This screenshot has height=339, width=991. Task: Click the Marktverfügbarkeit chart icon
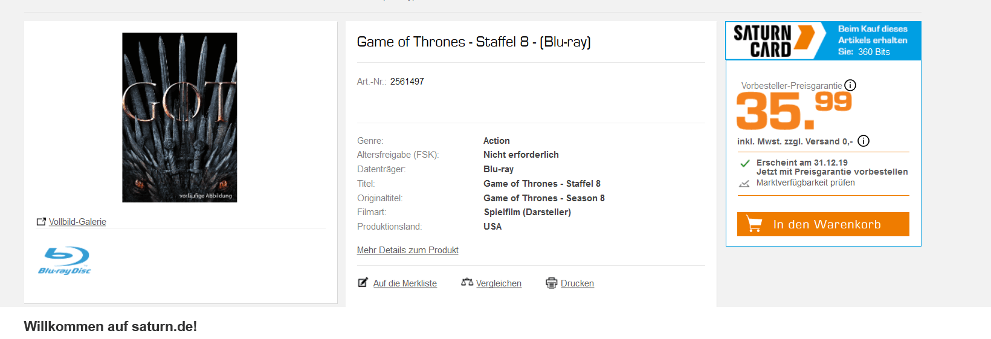point(744,183)
